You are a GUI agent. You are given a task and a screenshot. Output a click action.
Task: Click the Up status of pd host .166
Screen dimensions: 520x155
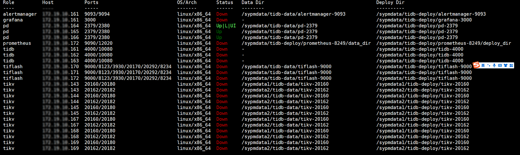219,37
